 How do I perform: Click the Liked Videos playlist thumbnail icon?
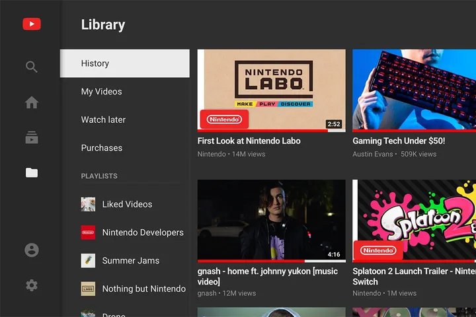(88, 204)
